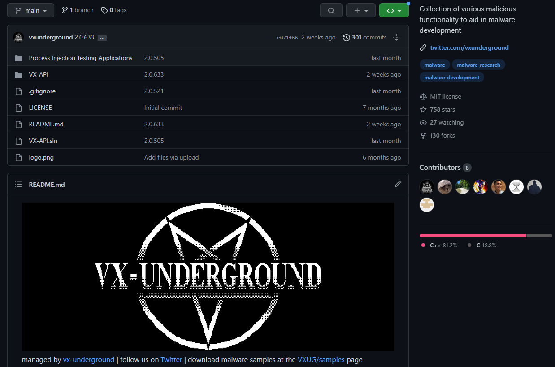This screenshot has height=367, width=555.
Task: Click the pink C++ language bar segment
Action: pos(473,236)
